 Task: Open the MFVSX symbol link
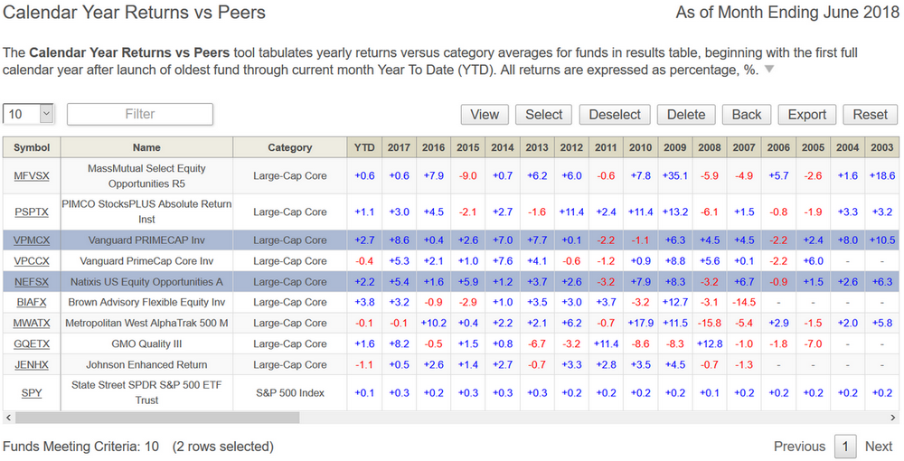[32, 176]
